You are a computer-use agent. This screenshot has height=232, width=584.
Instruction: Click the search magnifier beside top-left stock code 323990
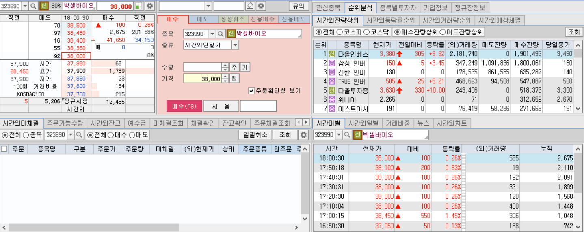[x=33, y=6]
